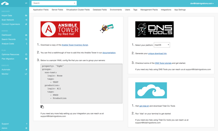
Task: Click the Ansible Tower logo image
Action: [60, 29]
